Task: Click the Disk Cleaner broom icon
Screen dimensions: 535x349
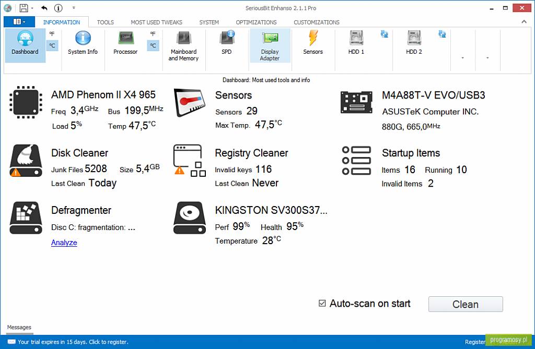Action: [x=26, y=161]
